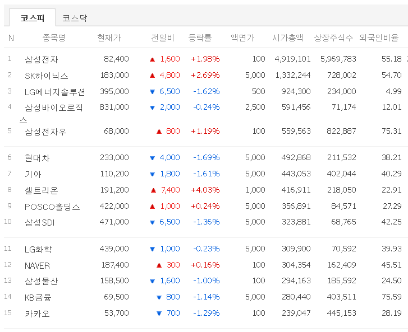Click the down arrow in 삼성물산 row
This screenshot has width=408, height=332.
[x=153, y=281]
